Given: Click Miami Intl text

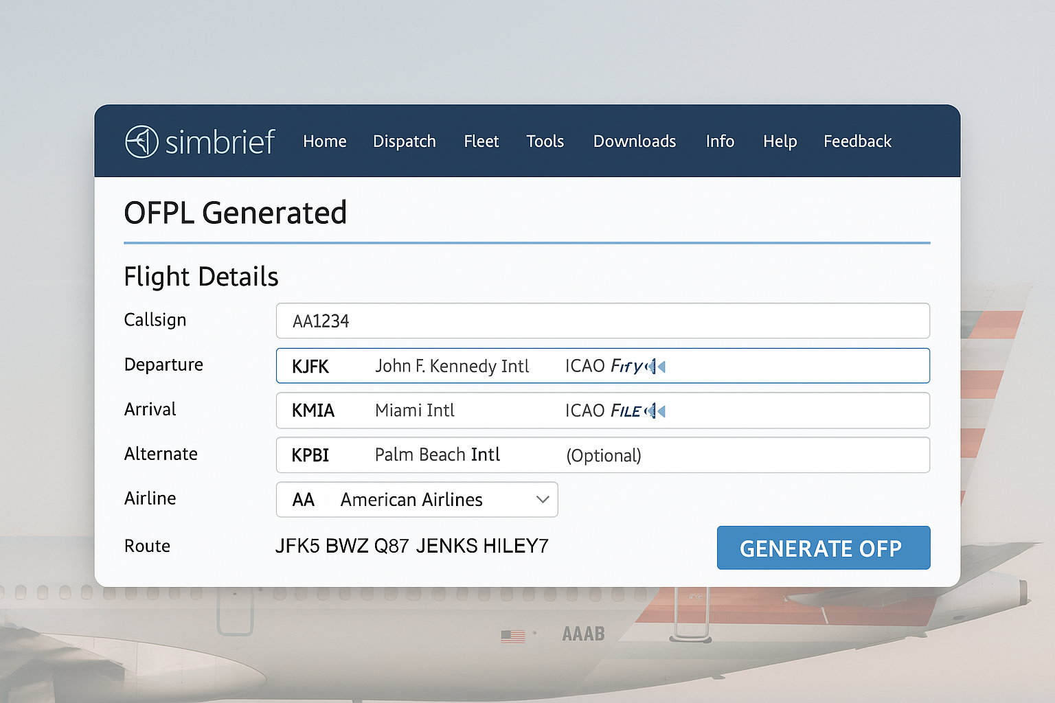Looking at the screenshot, I should [415, 411].
